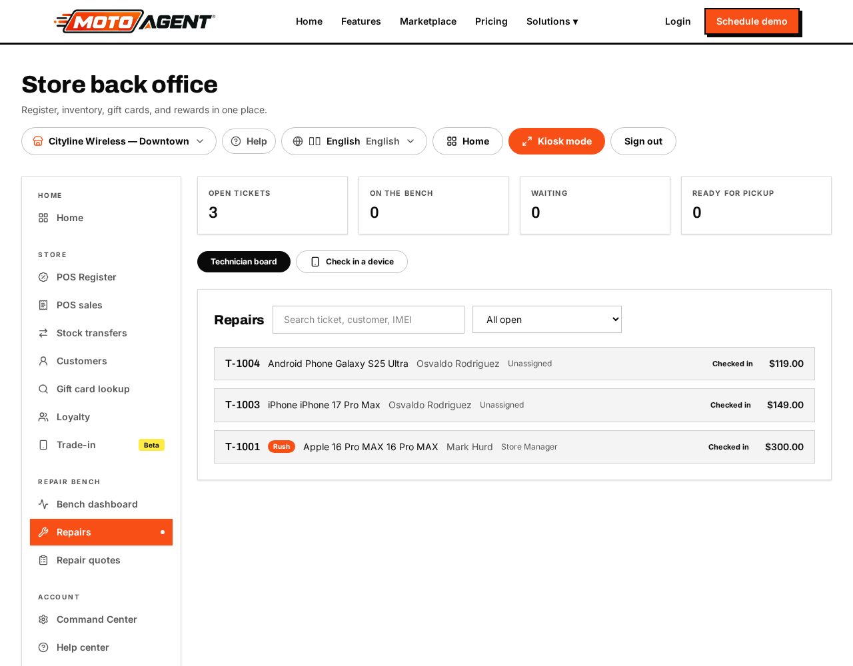Screen dimensions: 853x666
Task: Click the phone icon on Check in a device
Action: [x=315, y=262]
